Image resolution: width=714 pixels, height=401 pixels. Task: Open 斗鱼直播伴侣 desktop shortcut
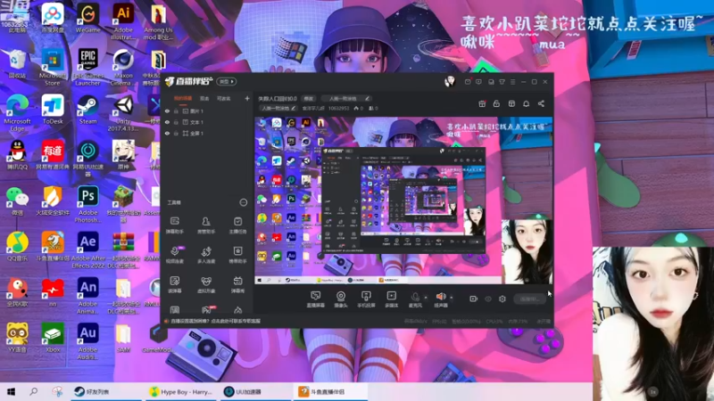pyautogui.click(x=53, y=246)
